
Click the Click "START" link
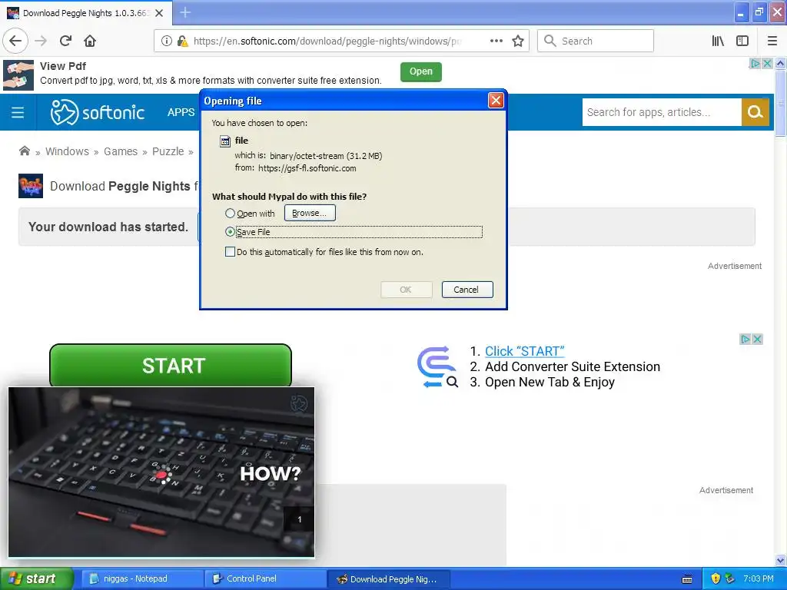click(x=524, y=351)
